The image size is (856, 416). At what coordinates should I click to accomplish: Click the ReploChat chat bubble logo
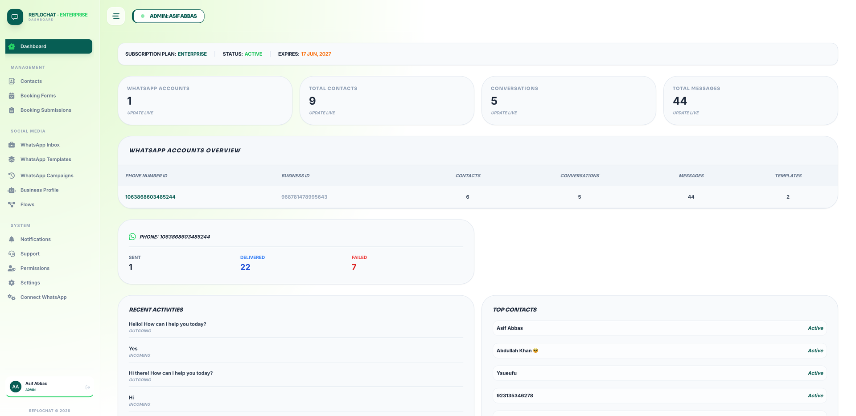15,17
